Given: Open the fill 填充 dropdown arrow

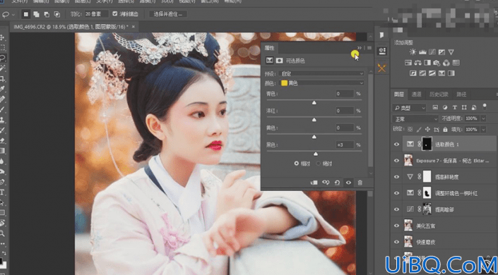Looking at the screenshot, I should [483, 130].
